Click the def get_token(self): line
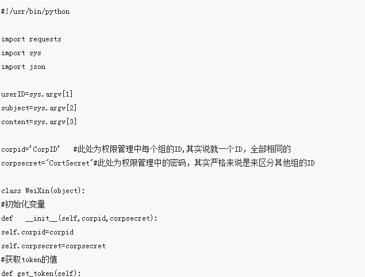The height and width of the screenshot is (277, 365). pos(41,273)
